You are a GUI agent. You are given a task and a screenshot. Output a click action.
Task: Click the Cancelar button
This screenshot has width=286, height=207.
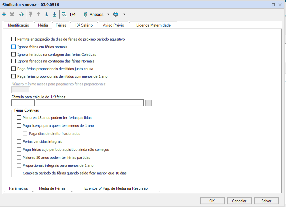pyautogui.click(x=239, y=201)
